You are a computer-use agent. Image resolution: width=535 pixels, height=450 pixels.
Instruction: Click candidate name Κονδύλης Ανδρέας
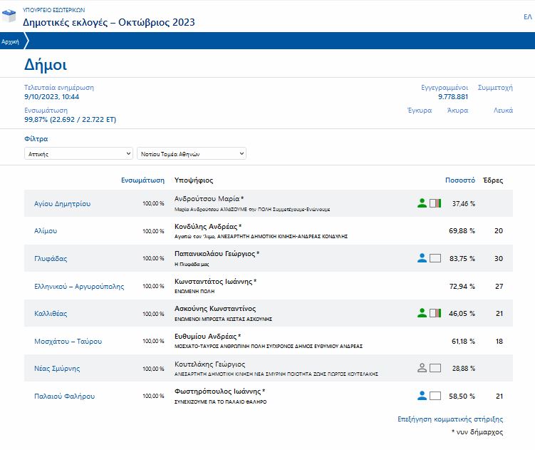click(x=206, y=227)
